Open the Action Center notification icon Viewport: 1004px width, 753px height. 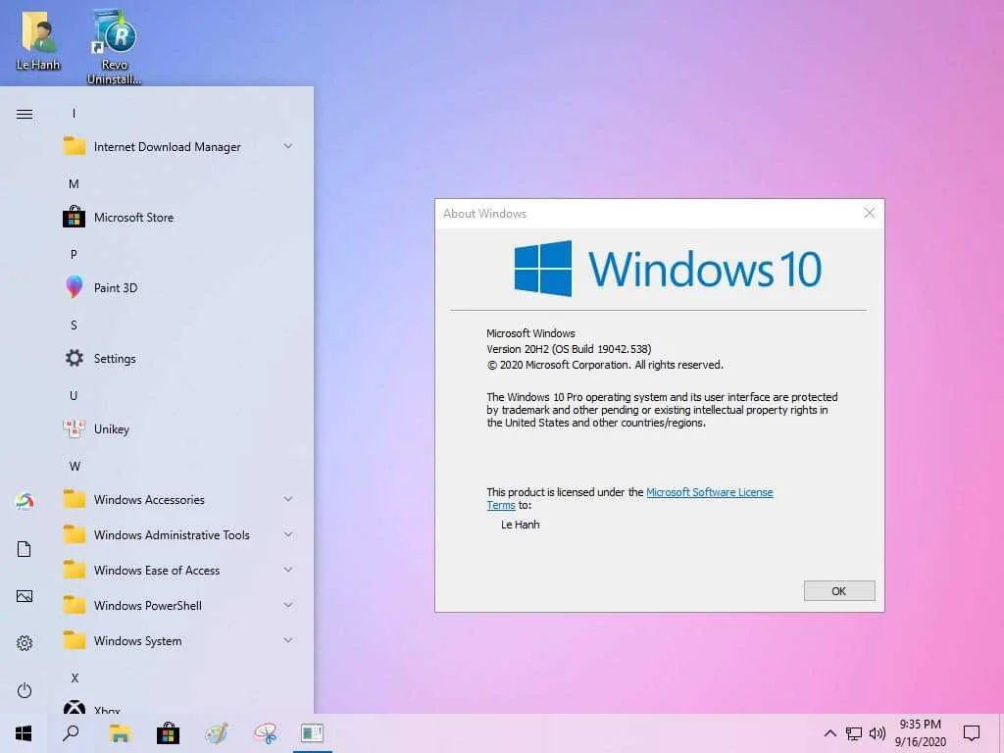[972, 733]
